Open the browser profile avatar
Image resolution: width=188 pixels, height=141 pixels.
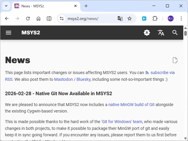click(x=170, y=19)
